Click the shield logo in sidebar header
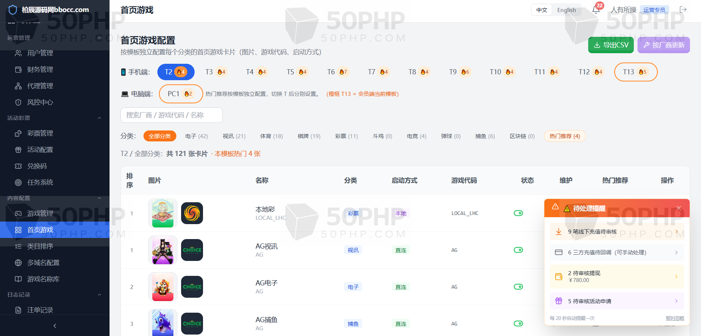 coord(13,9)
